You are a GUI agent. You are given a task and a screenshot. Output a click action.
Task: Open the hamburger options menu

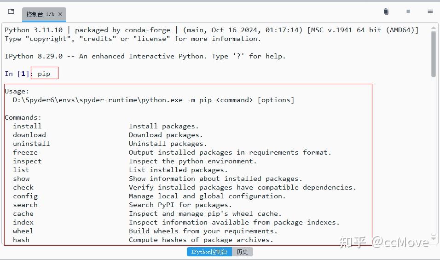[x=430, y=12]
